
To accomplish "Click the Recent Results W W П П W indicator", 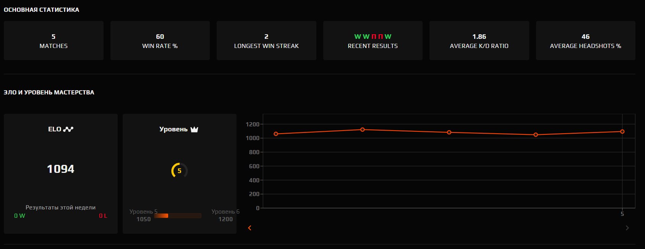I will [x=373, y=37].
